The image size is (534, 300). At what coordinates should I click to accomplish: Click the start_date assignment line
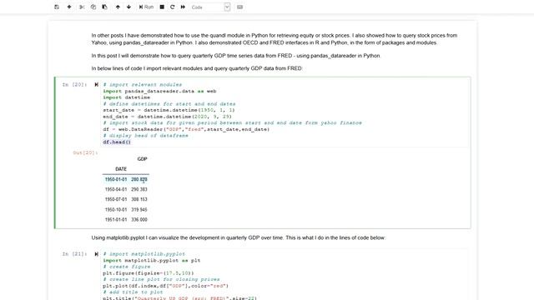pyautogui.click(x=169, y=110)
